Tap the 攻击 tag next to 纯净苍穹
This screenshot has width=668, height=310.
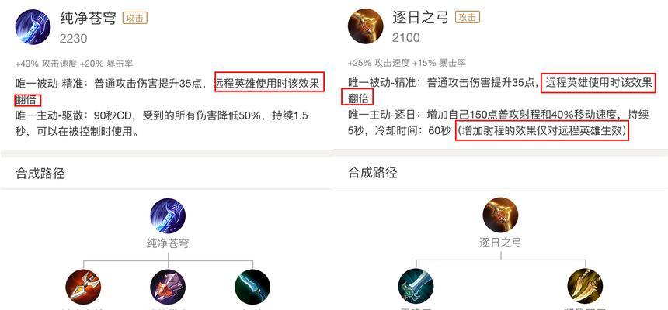pos(135,18)
